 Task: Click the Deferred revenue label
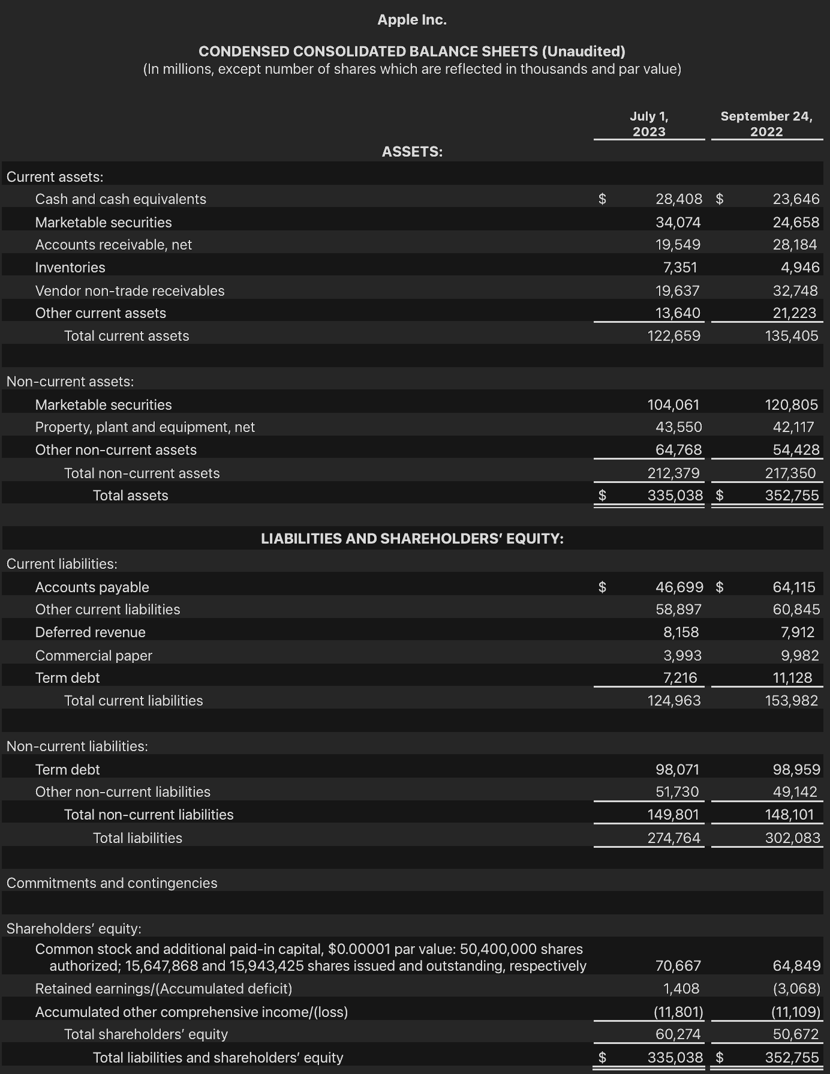pyautogui.click(x=91, y=632)
